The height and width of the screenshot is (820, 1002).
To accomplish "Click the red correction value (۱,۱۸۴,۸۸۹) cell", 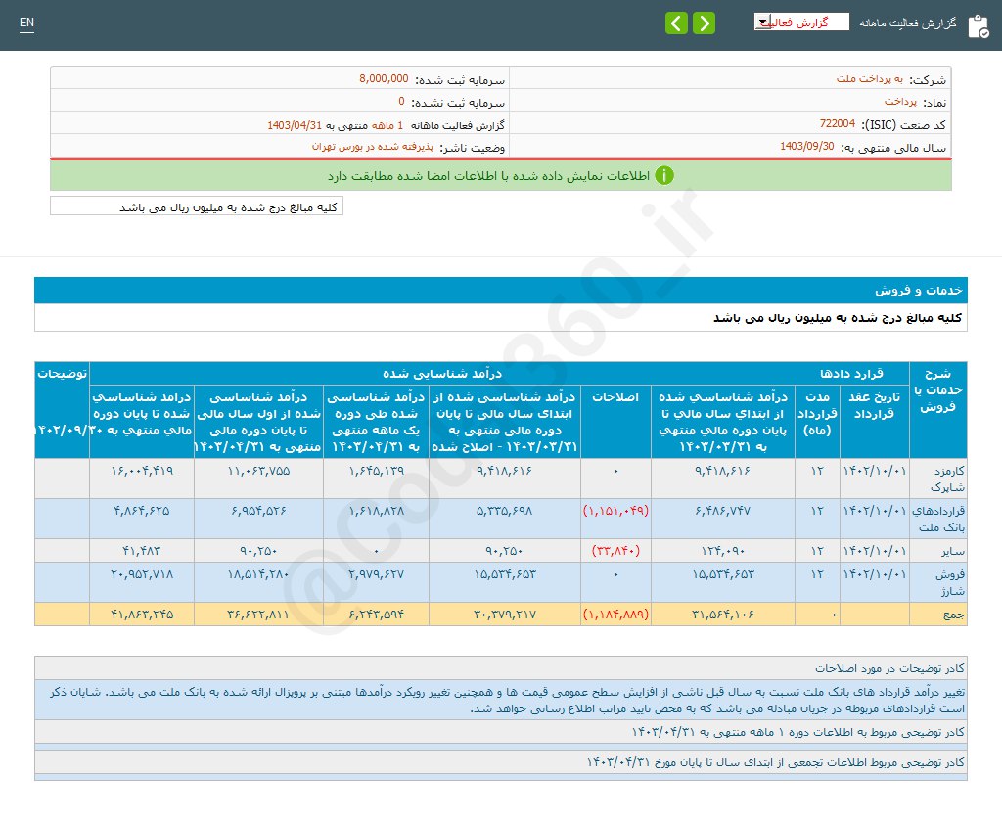I will coord(616,615).
